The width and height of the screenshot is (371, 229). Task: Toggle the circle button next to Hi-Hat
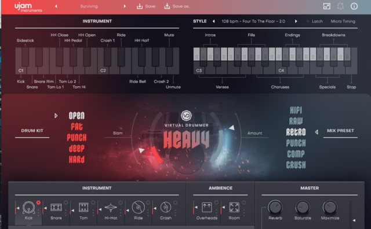pos(121,202)
